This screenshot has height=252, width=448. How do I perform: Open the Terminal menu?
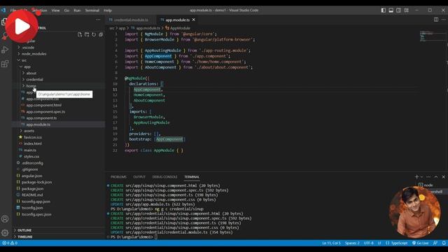point(92,10)
